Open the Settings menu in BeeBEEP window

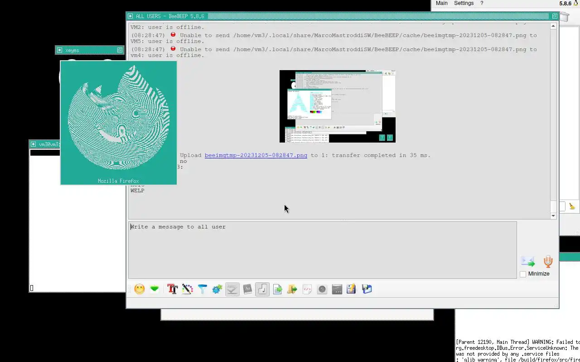pyautogui.click(x=464, y=3)
